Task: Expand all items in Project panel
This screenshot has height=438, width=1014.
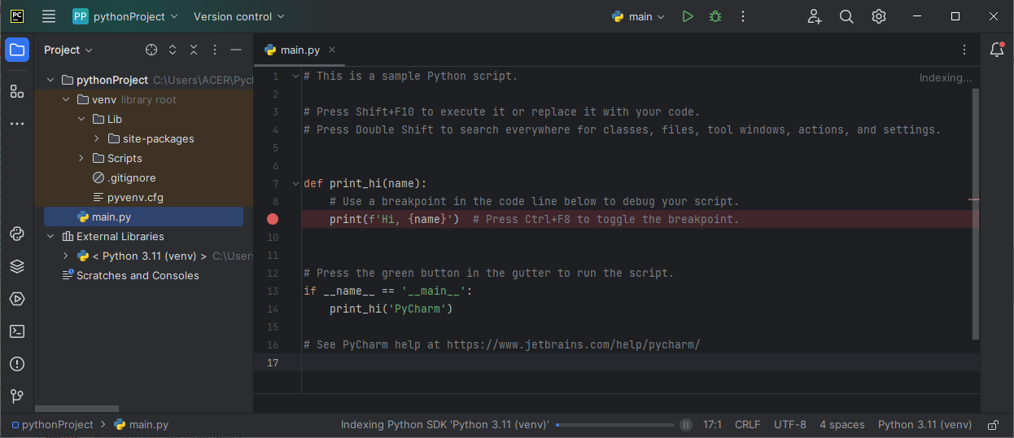Action: (173, 50)
